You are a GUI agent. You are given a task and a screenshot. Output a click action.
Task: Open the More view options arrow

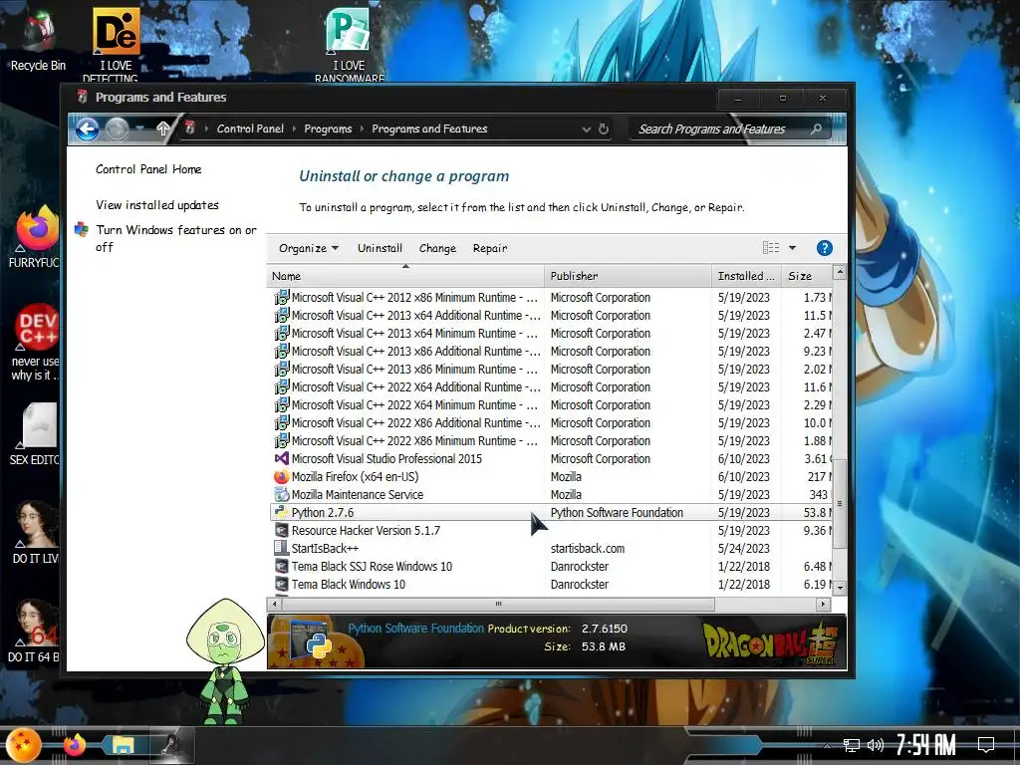792,247
